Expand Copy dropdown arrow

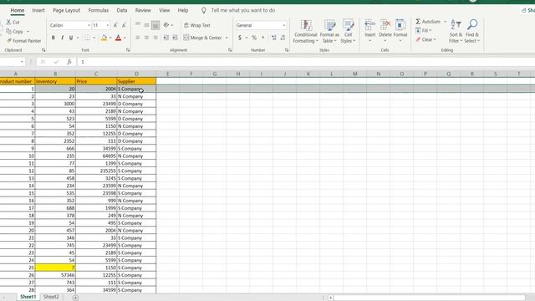[x=28, y=32]
